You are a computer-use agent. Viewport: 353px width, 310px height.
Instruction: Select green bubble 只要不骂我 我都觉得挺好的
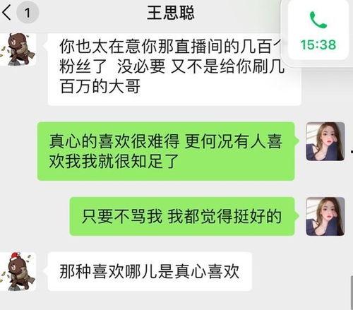click(182, 216)
